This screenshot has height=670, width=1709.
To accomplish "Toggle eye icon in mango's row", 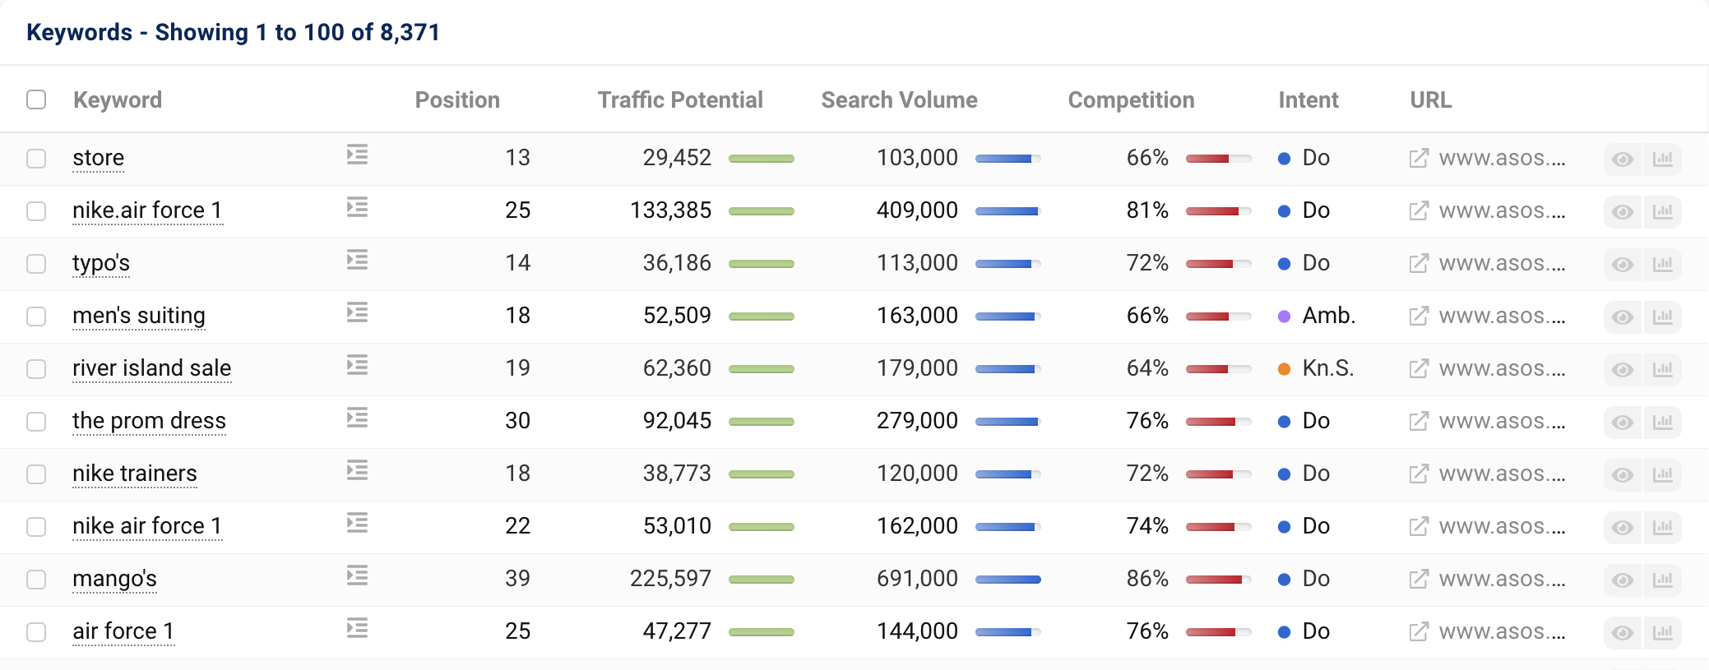I will coord(1623,580).
